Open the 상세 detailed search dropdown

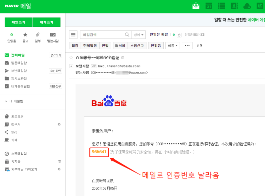[x=138, y=35]
